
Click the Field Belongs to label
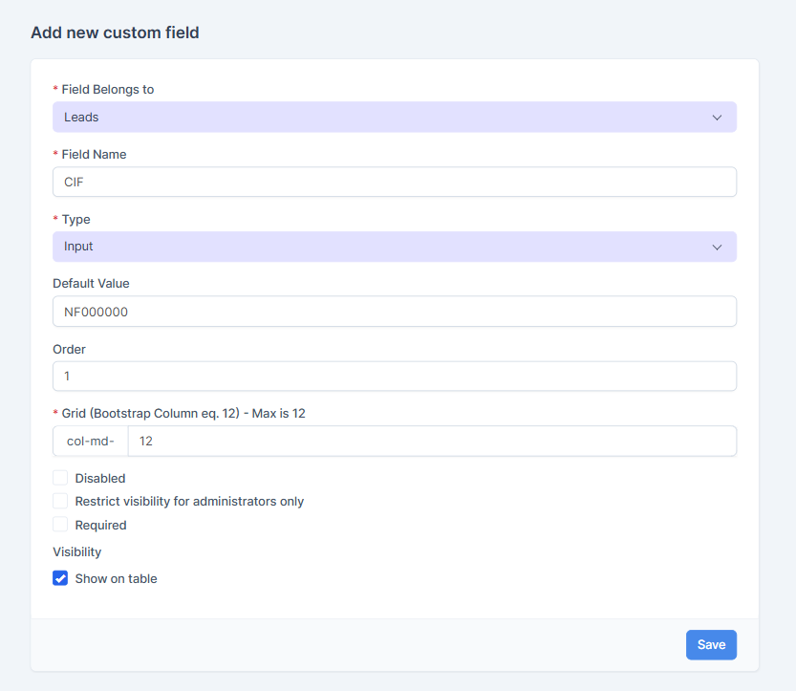(107, 89)
